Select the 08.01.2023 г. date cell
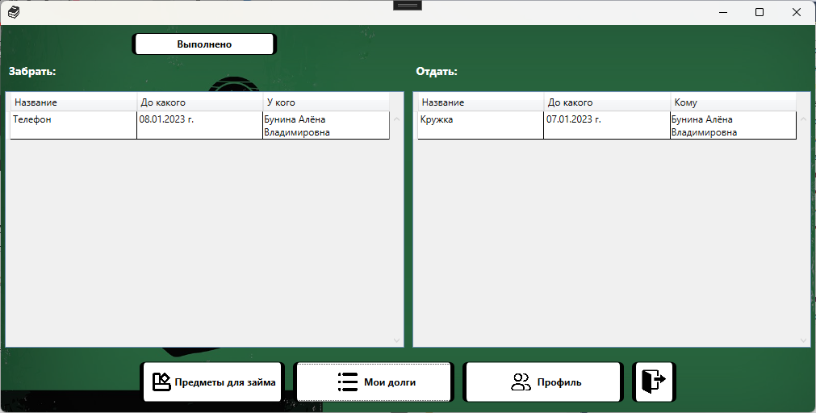The width and height of the screenshot is (816, 413). tap(200, 125)
